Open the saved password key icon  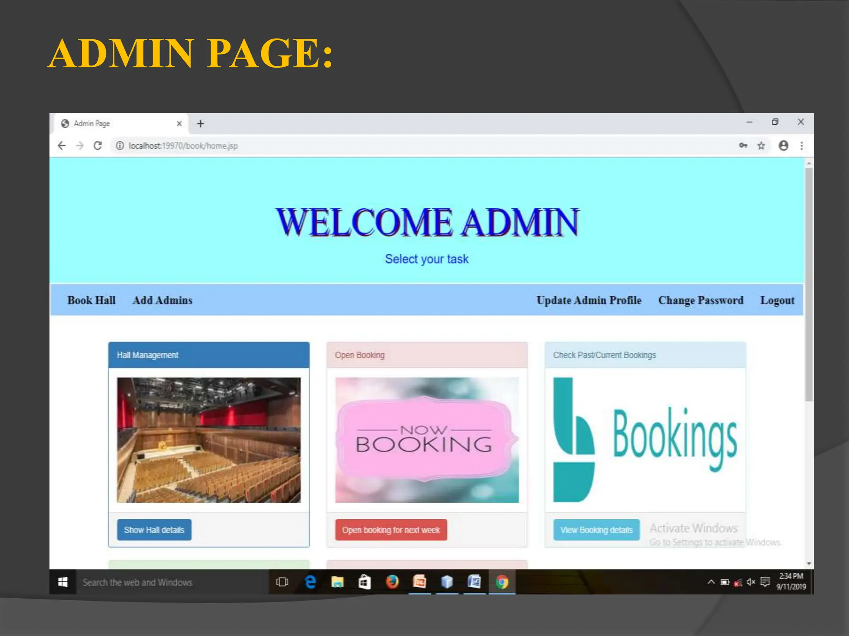[743, 145]
